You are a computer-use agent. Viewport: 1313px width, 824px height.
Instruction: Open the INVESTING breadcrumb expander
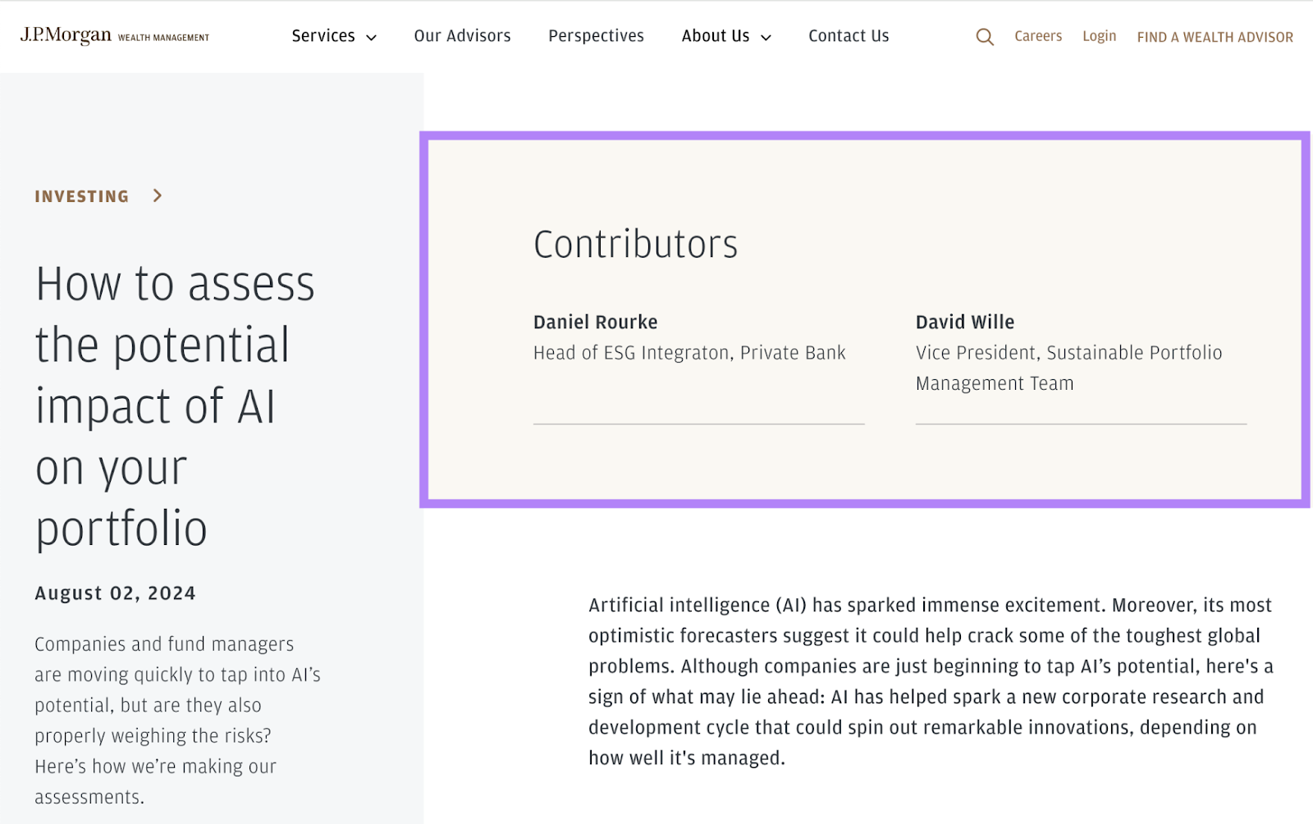coord(157,195)
